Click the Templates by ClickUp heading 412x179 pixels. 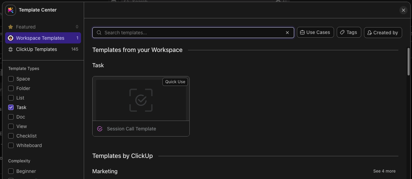[123, 156]
